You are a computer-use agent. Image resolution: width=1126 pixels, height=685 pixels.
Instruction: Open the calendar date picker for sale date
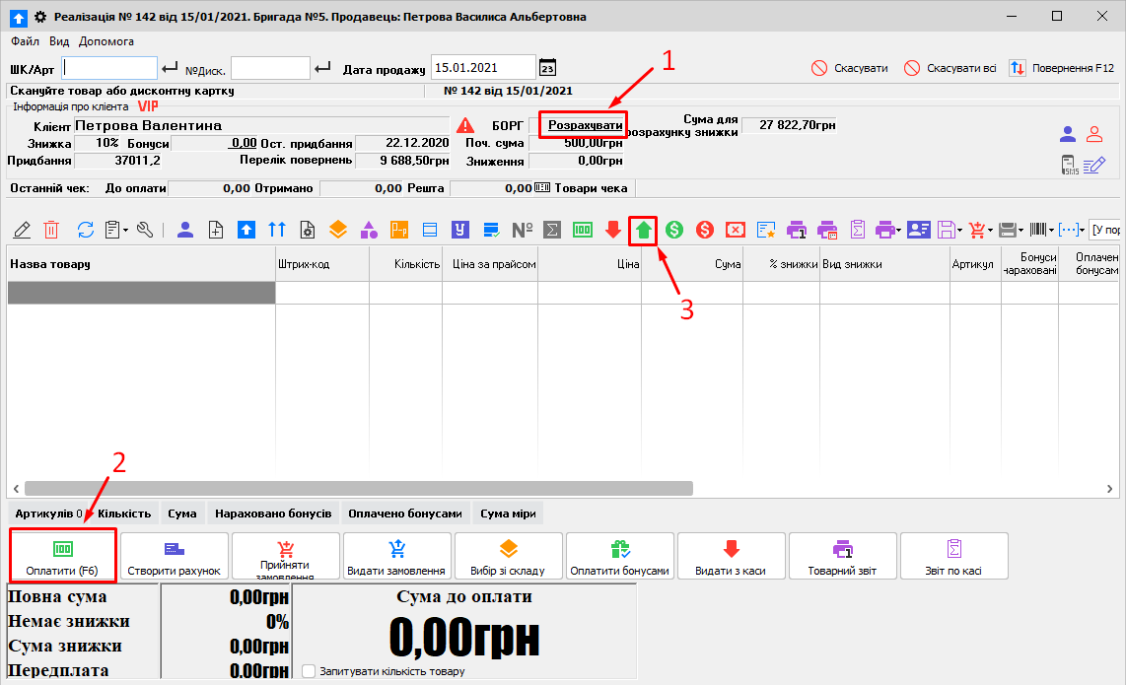(548, 68)
